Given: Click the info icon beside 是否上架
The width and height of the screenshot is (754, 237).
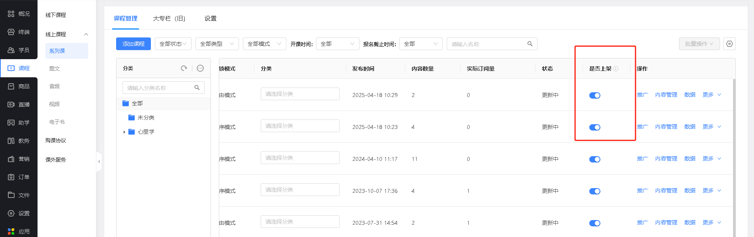Looking at the screenshot, I should click(616, 69).
